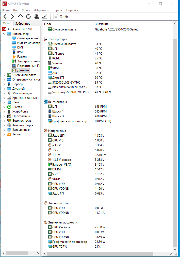
Task: Select the ST2000DL003-9VT166 drive row
Action: coord(108,83)
